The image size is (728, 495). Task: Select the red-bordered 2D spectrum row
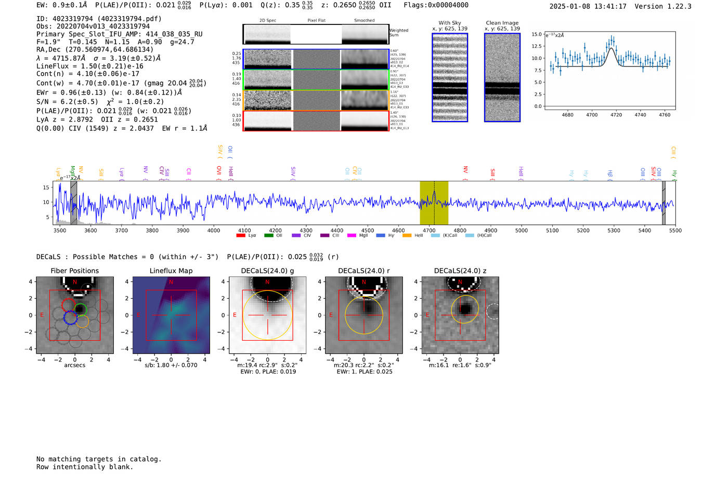(x=316, y=121)
